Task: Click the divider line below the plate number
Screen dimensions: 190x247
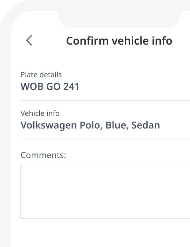Action: (105, 101)
